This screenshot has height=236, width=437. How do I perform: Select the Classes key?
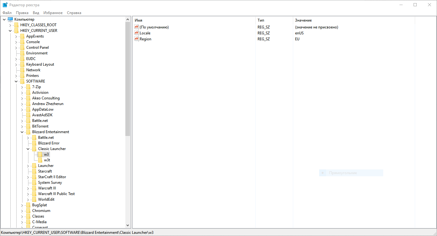pos(38,216)
